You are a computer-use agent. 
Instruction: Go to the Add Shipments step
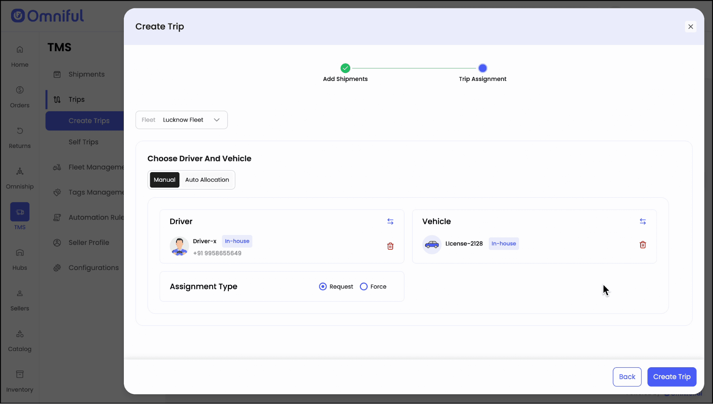345,68
